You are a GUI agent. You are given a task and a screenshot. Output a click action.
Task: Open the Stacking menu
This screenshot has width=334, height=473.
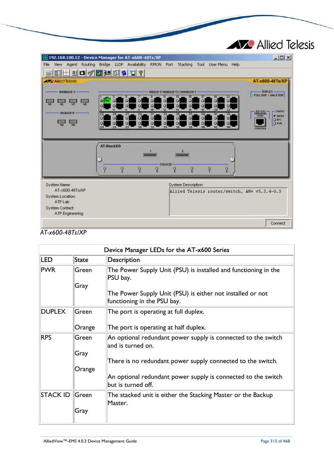[x=185, y=64]
